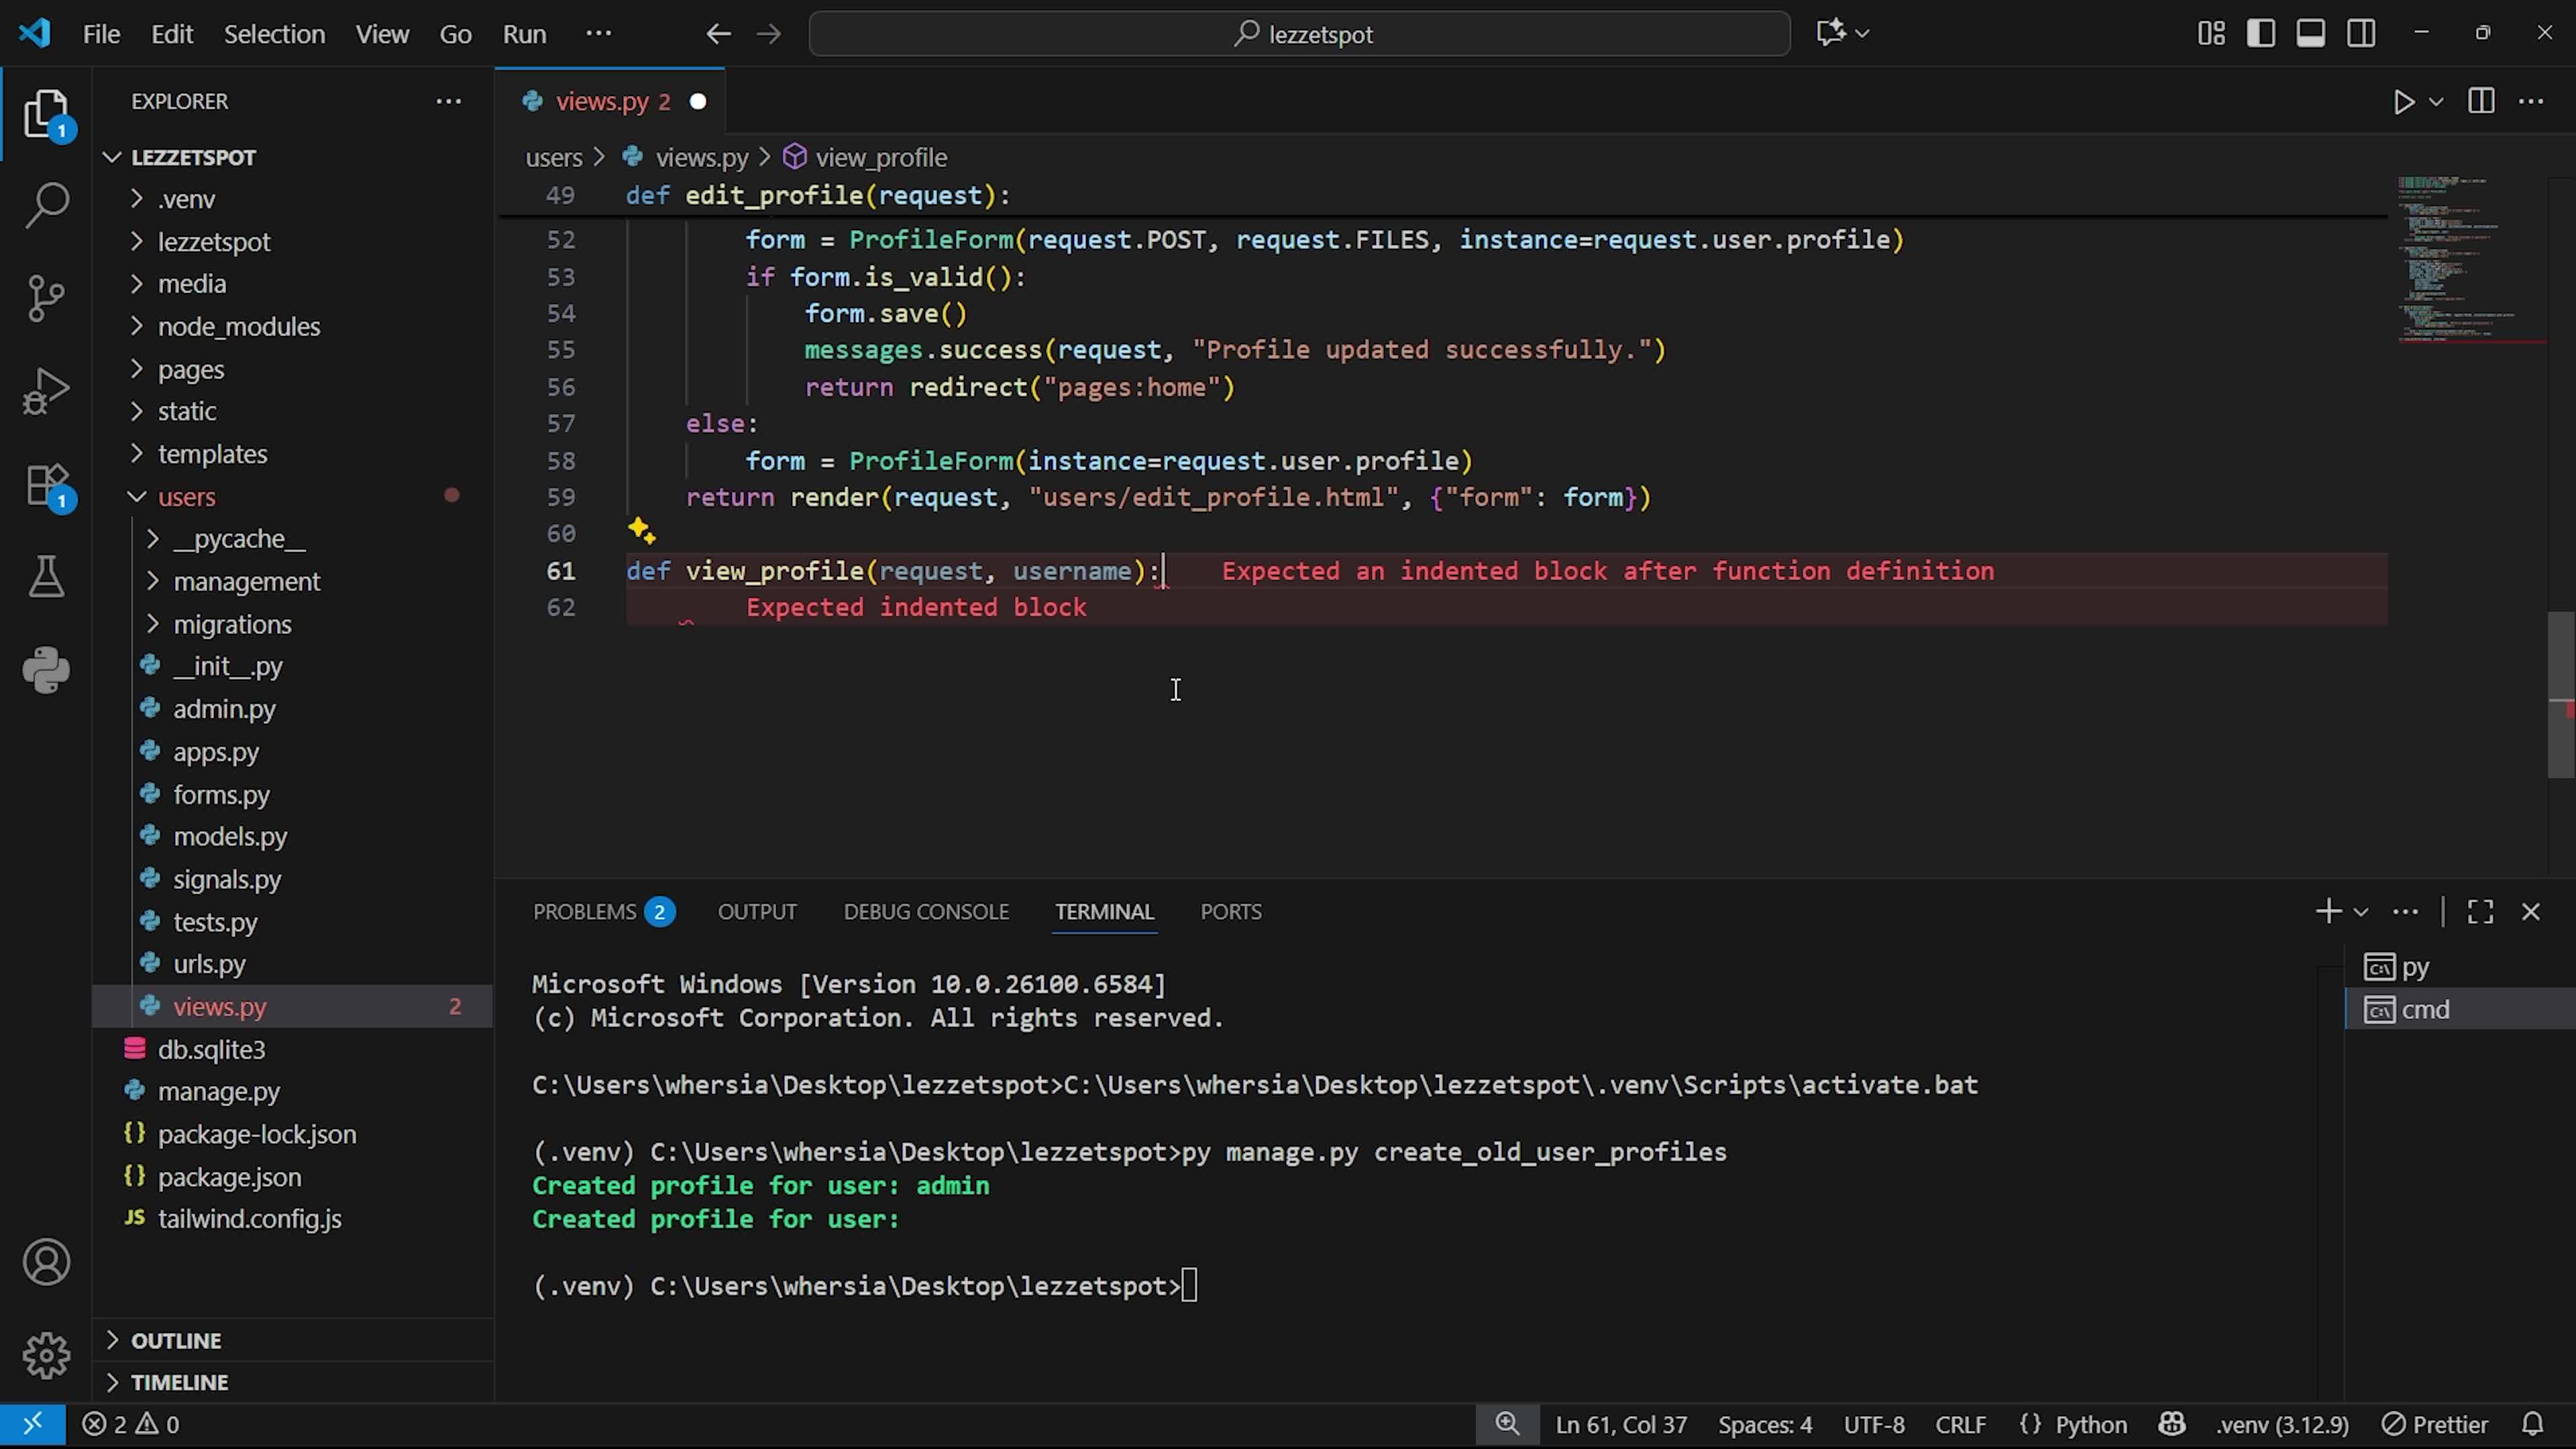Viewport: 2576px width, 1449px height.
Task: Toggle the primary side bar layout
Action: tap(2261, 33)
